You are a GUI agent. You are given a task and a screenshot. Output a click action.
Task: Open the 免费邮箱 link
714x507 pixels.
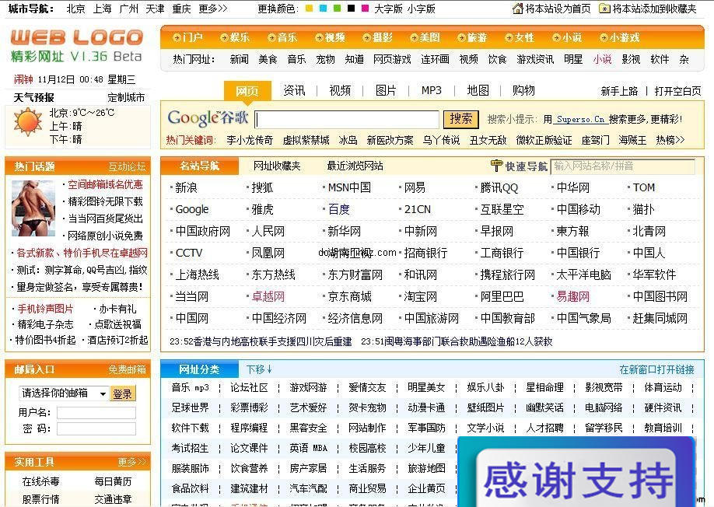click(x=127, y=369)
